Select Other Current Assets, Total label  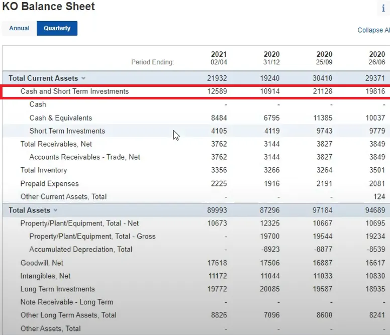[63, 197]
